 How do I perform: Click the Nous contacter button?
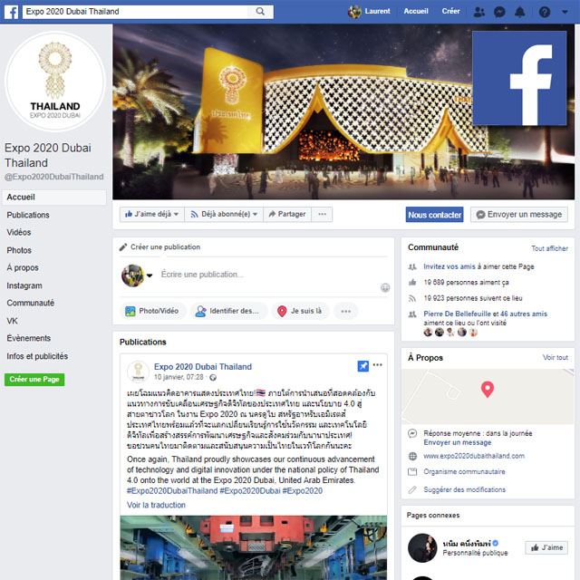434,215
